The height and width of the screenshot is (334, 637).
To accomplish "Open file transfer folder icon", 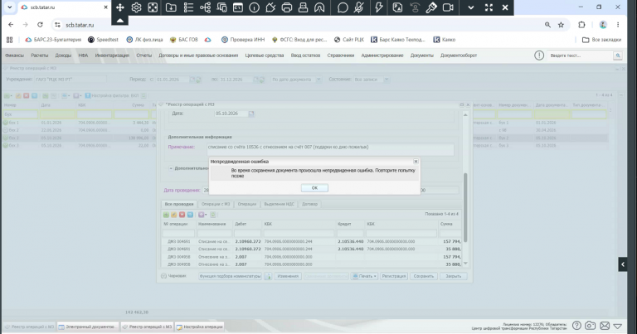I will [171, 7].
